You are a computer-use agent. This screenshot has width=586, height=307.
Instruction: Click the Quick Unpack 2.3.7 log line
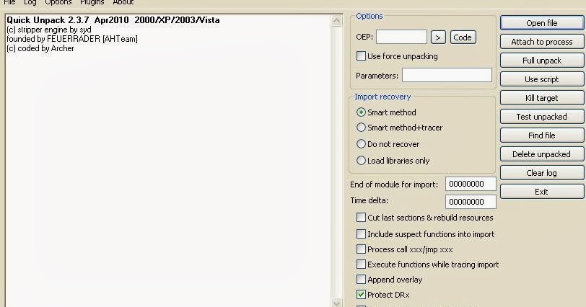click(x=113, y=20)
